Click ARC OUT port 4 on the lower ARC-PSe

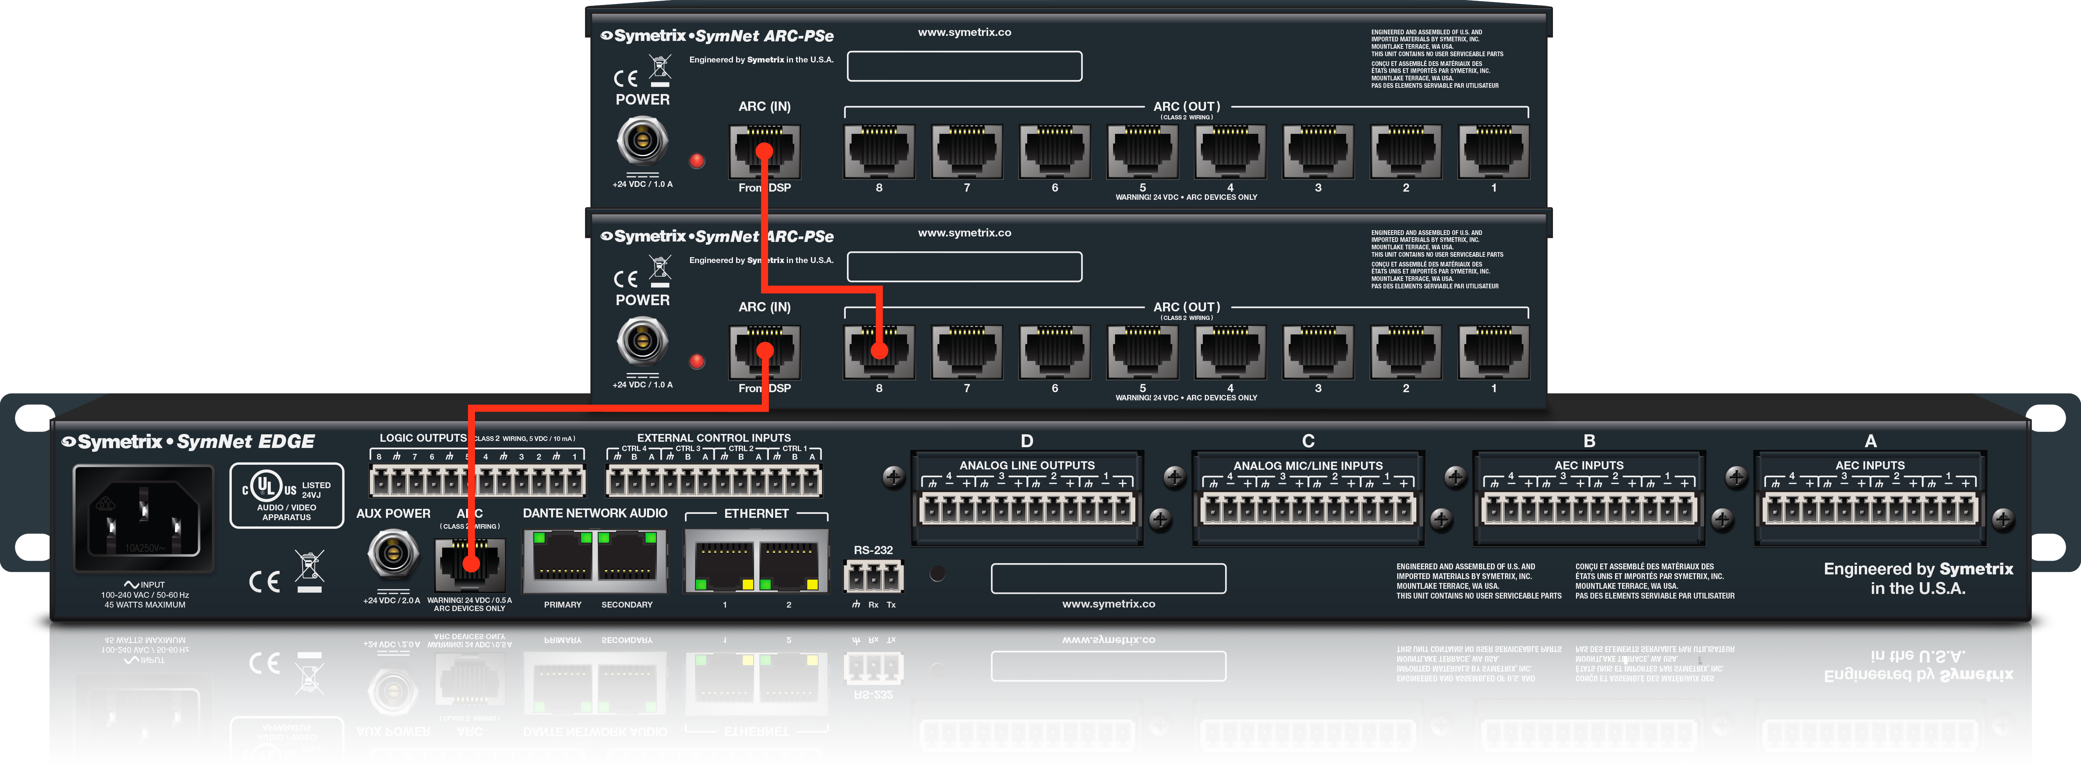click(1230, 352)
